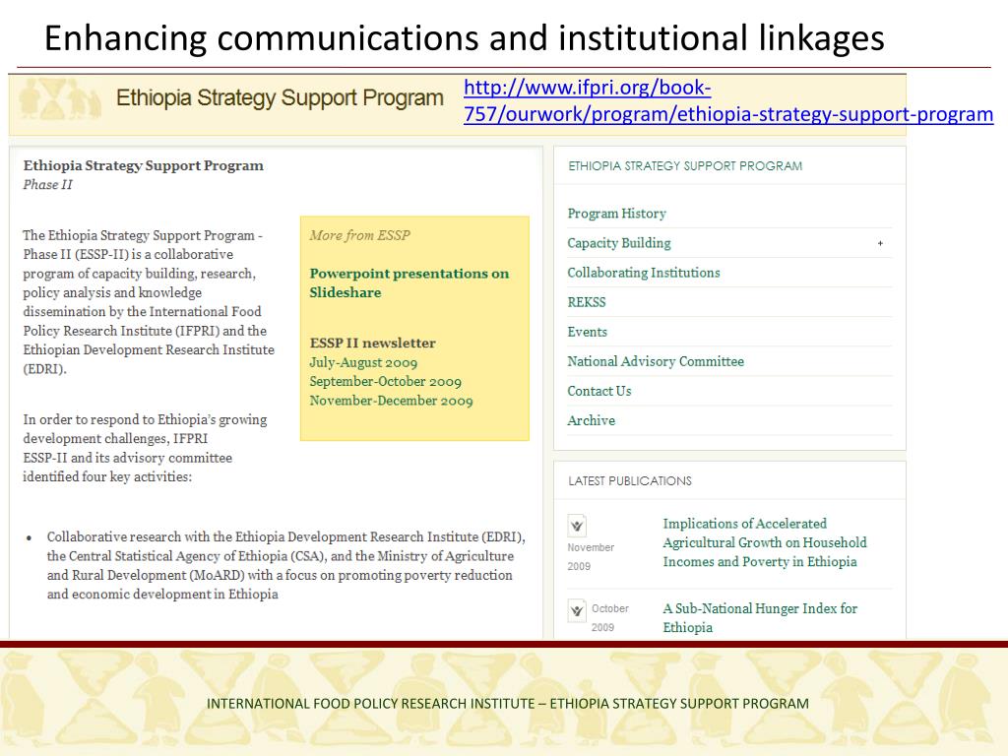1008x756 pixels.
Task: Open Implications of Accelerated Agricultural Growth publication
Action: (x=764, y=542)
